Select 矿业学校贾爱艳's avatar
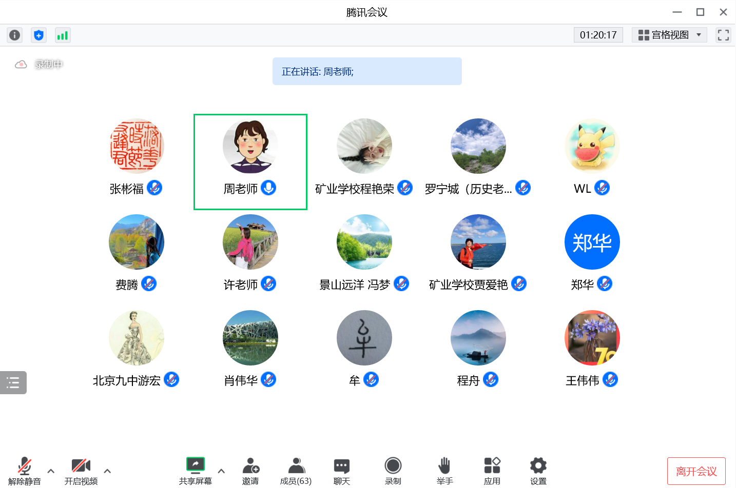 pyautogui.click(x=478, y=242)
